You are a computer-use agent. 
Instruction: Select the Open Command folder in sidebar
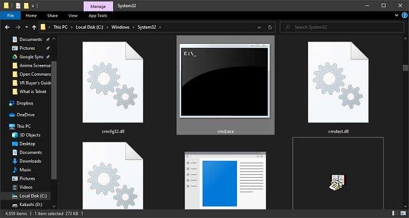click(x=35, y=74)
